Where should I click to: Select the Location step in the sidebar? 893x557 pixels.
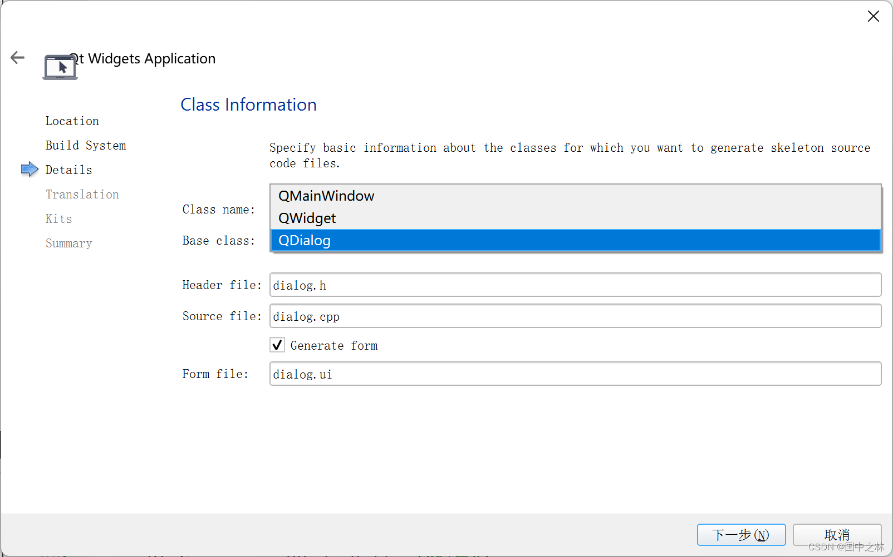[72, 121]
